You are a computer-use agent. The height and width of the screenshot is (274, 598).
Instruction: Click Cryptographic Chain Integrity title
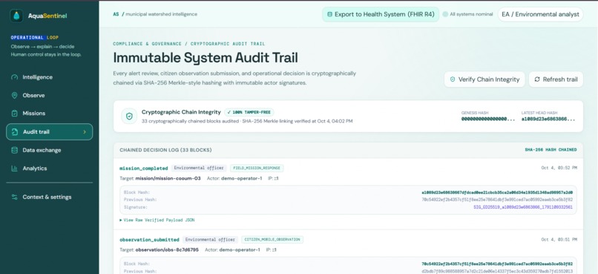tap(181, 112)
